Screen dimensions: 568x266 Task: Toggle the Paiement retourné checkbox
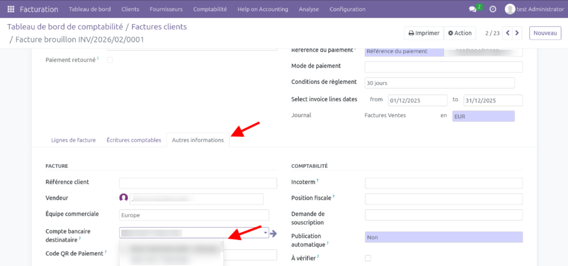point(110,60)
